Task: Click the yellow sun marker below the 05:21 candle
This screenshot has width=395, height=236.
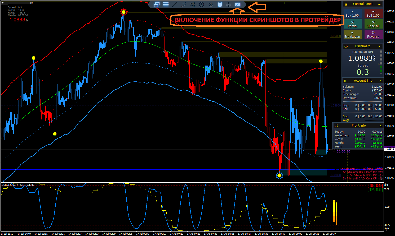Action: click(x=55, y=134)
